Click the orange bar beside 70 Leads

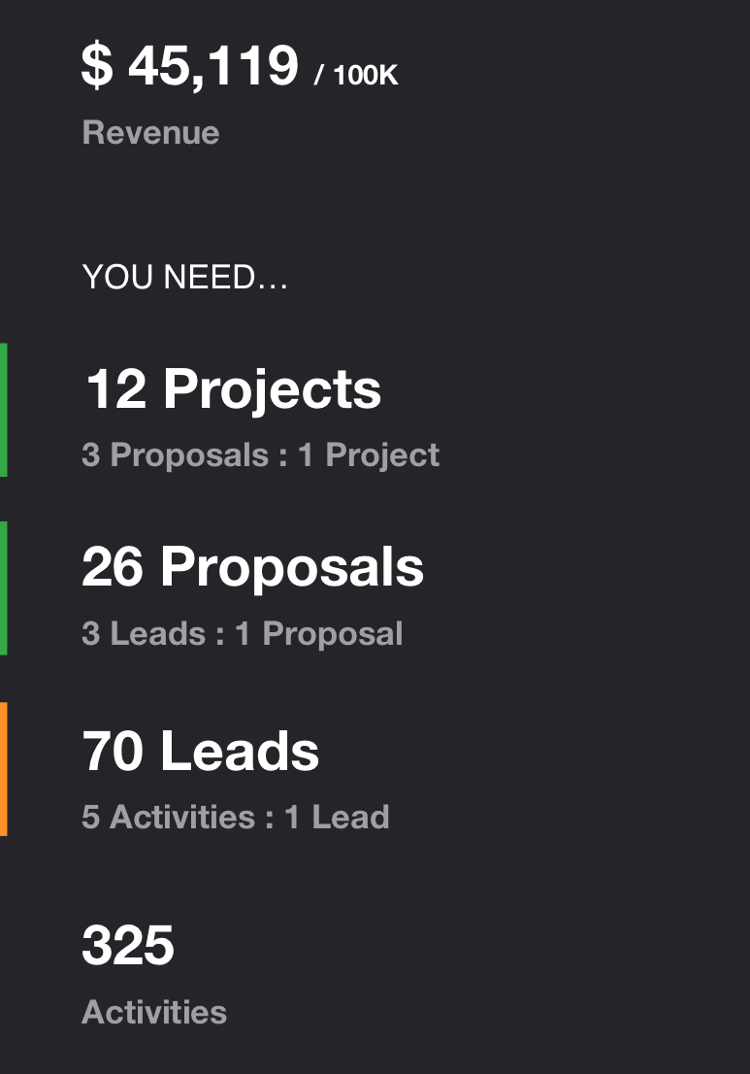pos(4,769)
